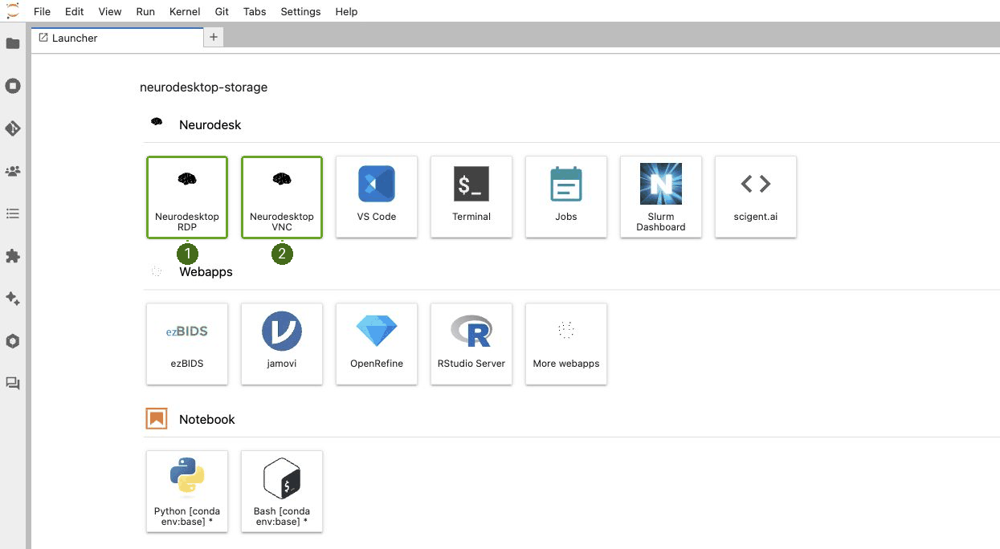The image size is (1000, 549).
Task: Open the Git menu
Action: (x=222, y=11)
